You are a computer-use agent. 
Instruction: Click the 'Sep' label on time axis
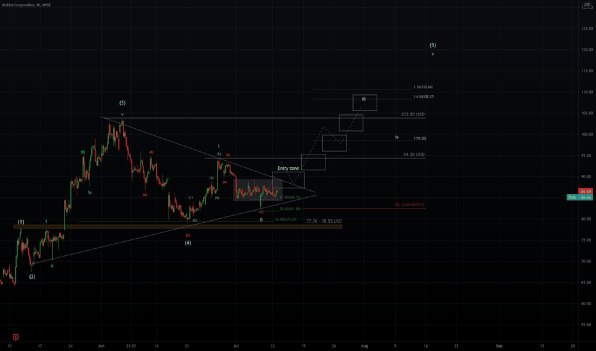pos(499,346)
